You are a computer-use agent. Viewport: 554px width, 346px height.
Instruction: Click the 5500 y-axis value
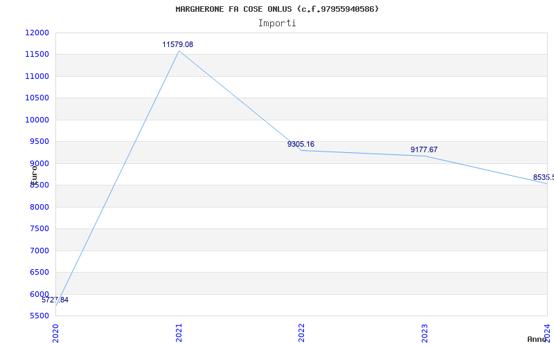[x=39, y=316]
